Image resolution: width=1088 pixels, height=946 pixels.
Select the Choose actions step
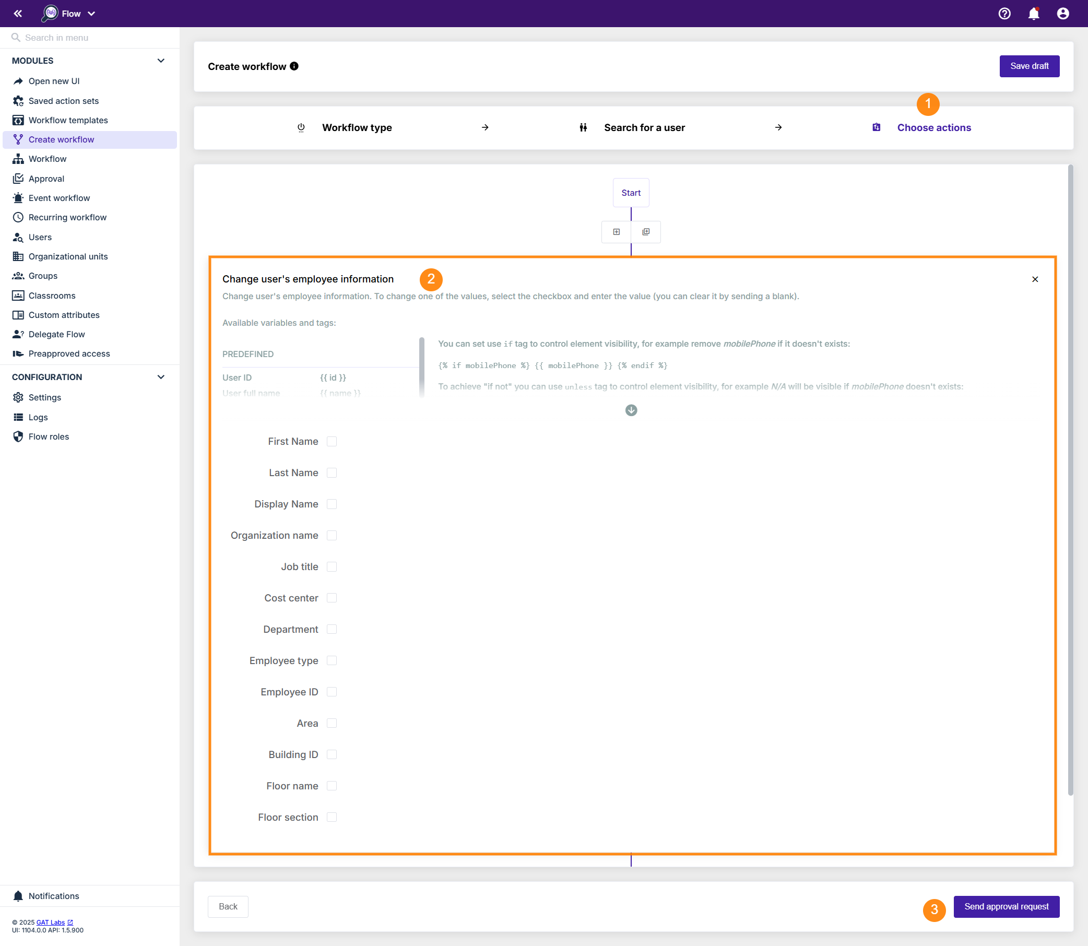pyautogui.click(x=934, y=128)
